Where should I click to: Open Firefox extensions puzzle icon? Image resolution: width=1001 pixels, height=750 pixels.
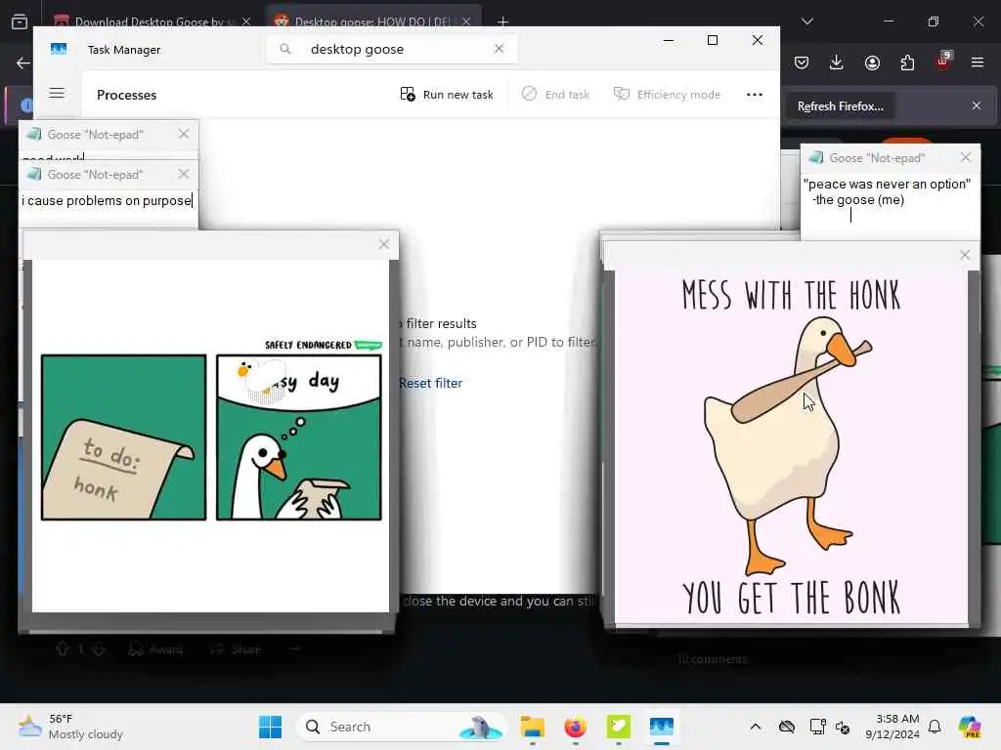point(907,62)
